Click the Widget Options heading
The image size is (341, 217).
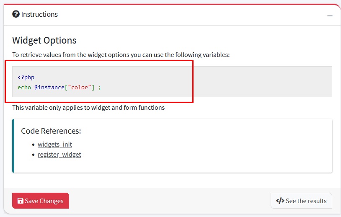coord(44,40)
